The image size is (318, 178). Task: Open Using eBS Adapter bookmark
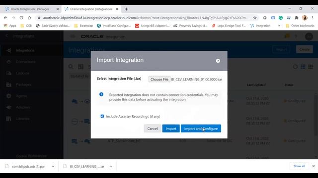pyautogui.click(x=153, y=26)
